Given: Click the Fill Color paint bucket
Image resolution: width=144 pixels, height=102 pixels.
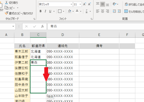Looking at the screenshot, I should [x=70, y=11].
